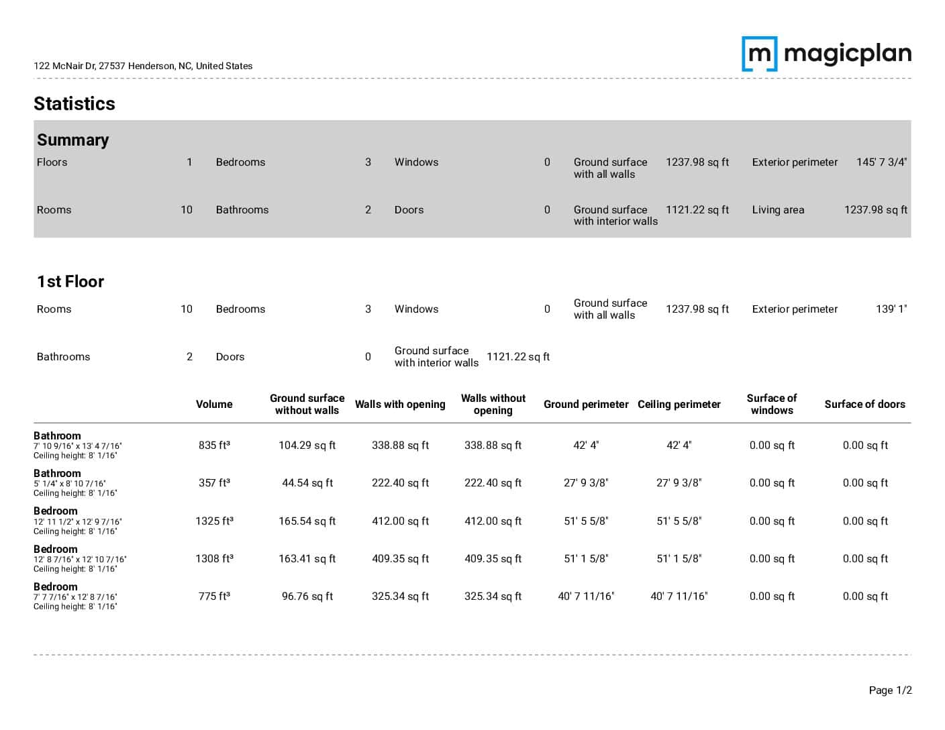Click the walls with opening value 412.00 sq ft
Screen dimensions: 945x730
point(400,521)
